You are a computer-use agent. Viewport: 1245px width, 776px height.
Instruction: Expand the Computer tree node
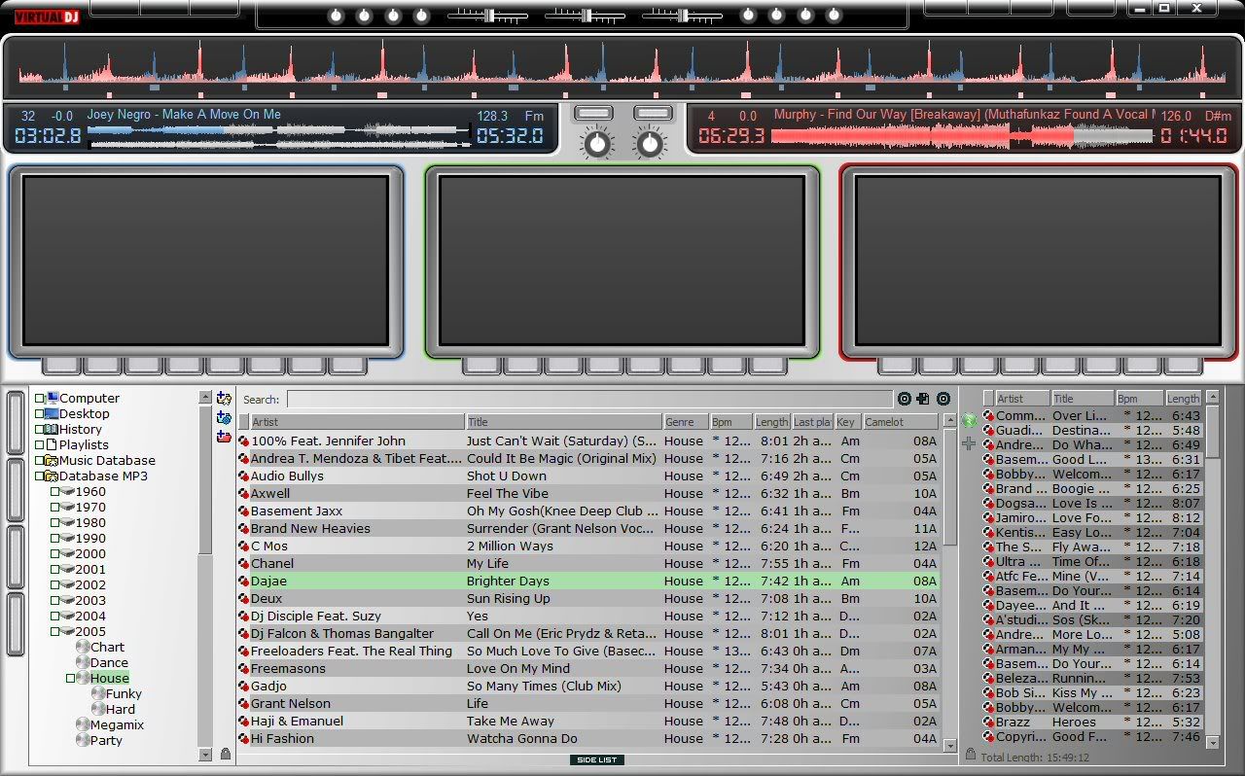click(x=40, y=398)
